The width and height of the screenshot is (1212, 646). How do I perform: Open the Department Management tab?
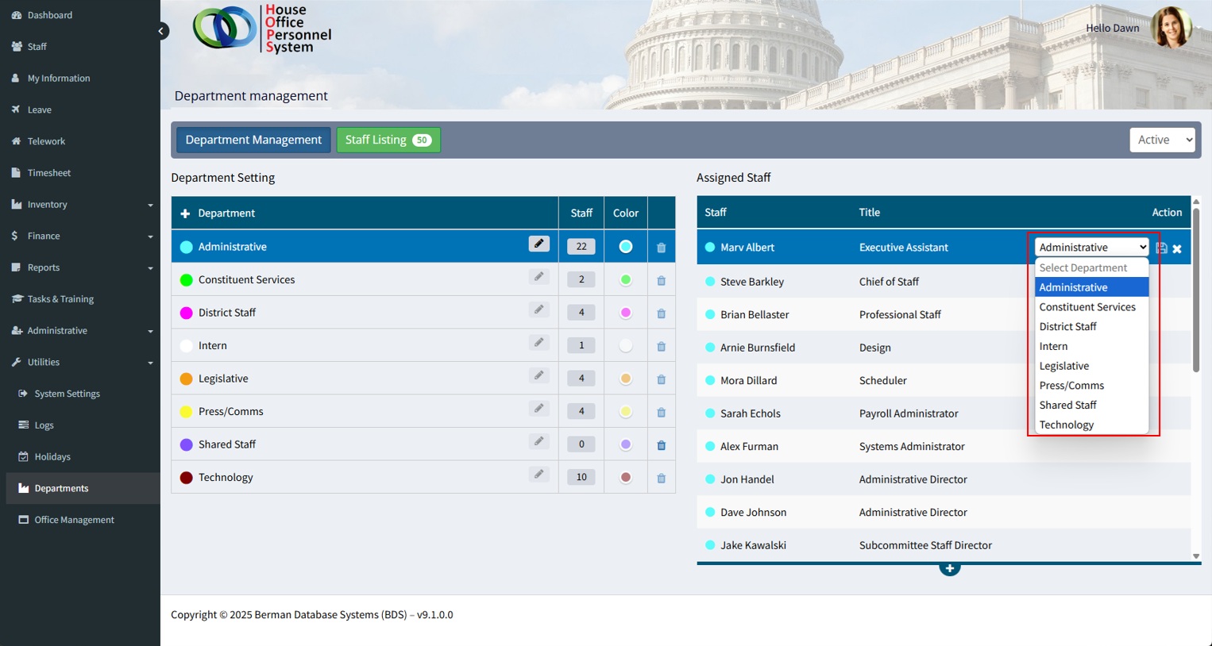[x=253, y=140]
